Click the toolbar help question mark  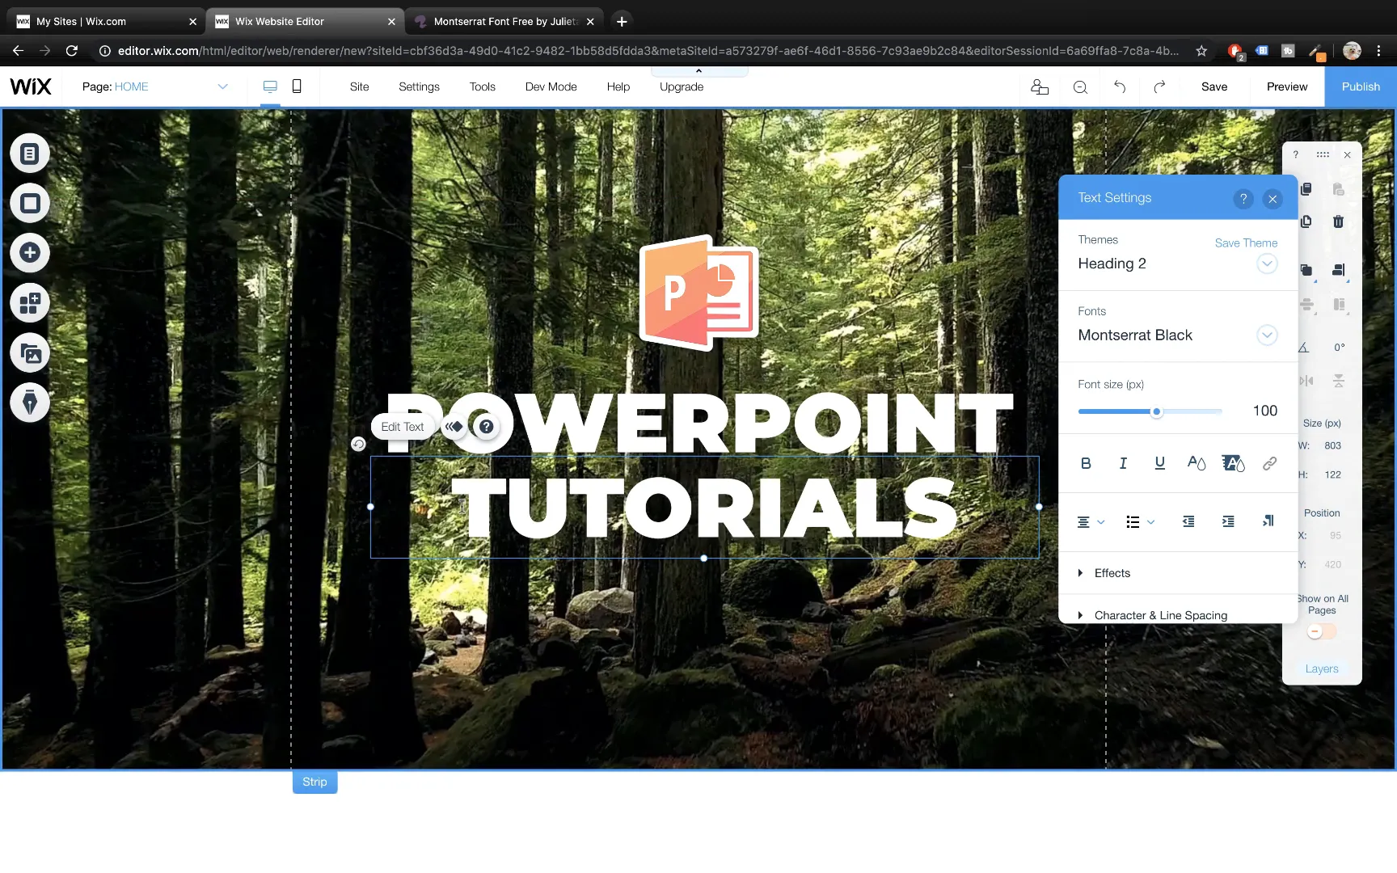point(1295,154)
